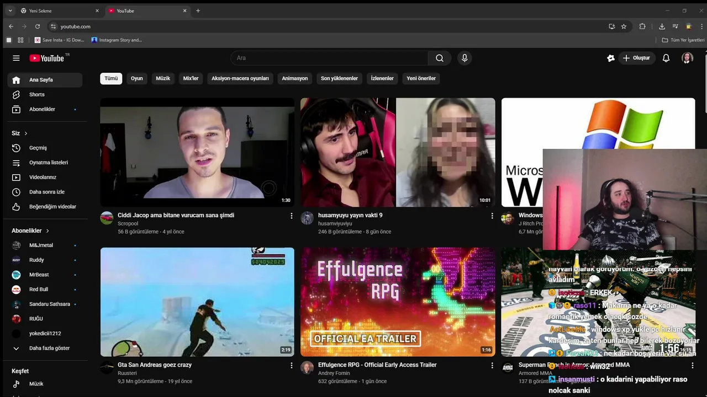The height and width of the screenshot is (397, 707).
Task: Click the Oluştur create button
Action: pyautogui.click(x=636, y=58)
